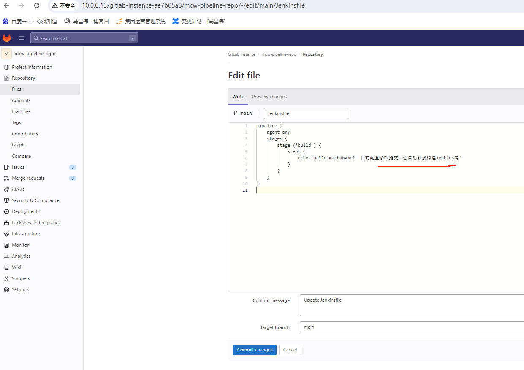Open the 集团运营管理系统 bookmark

[141, 21]
